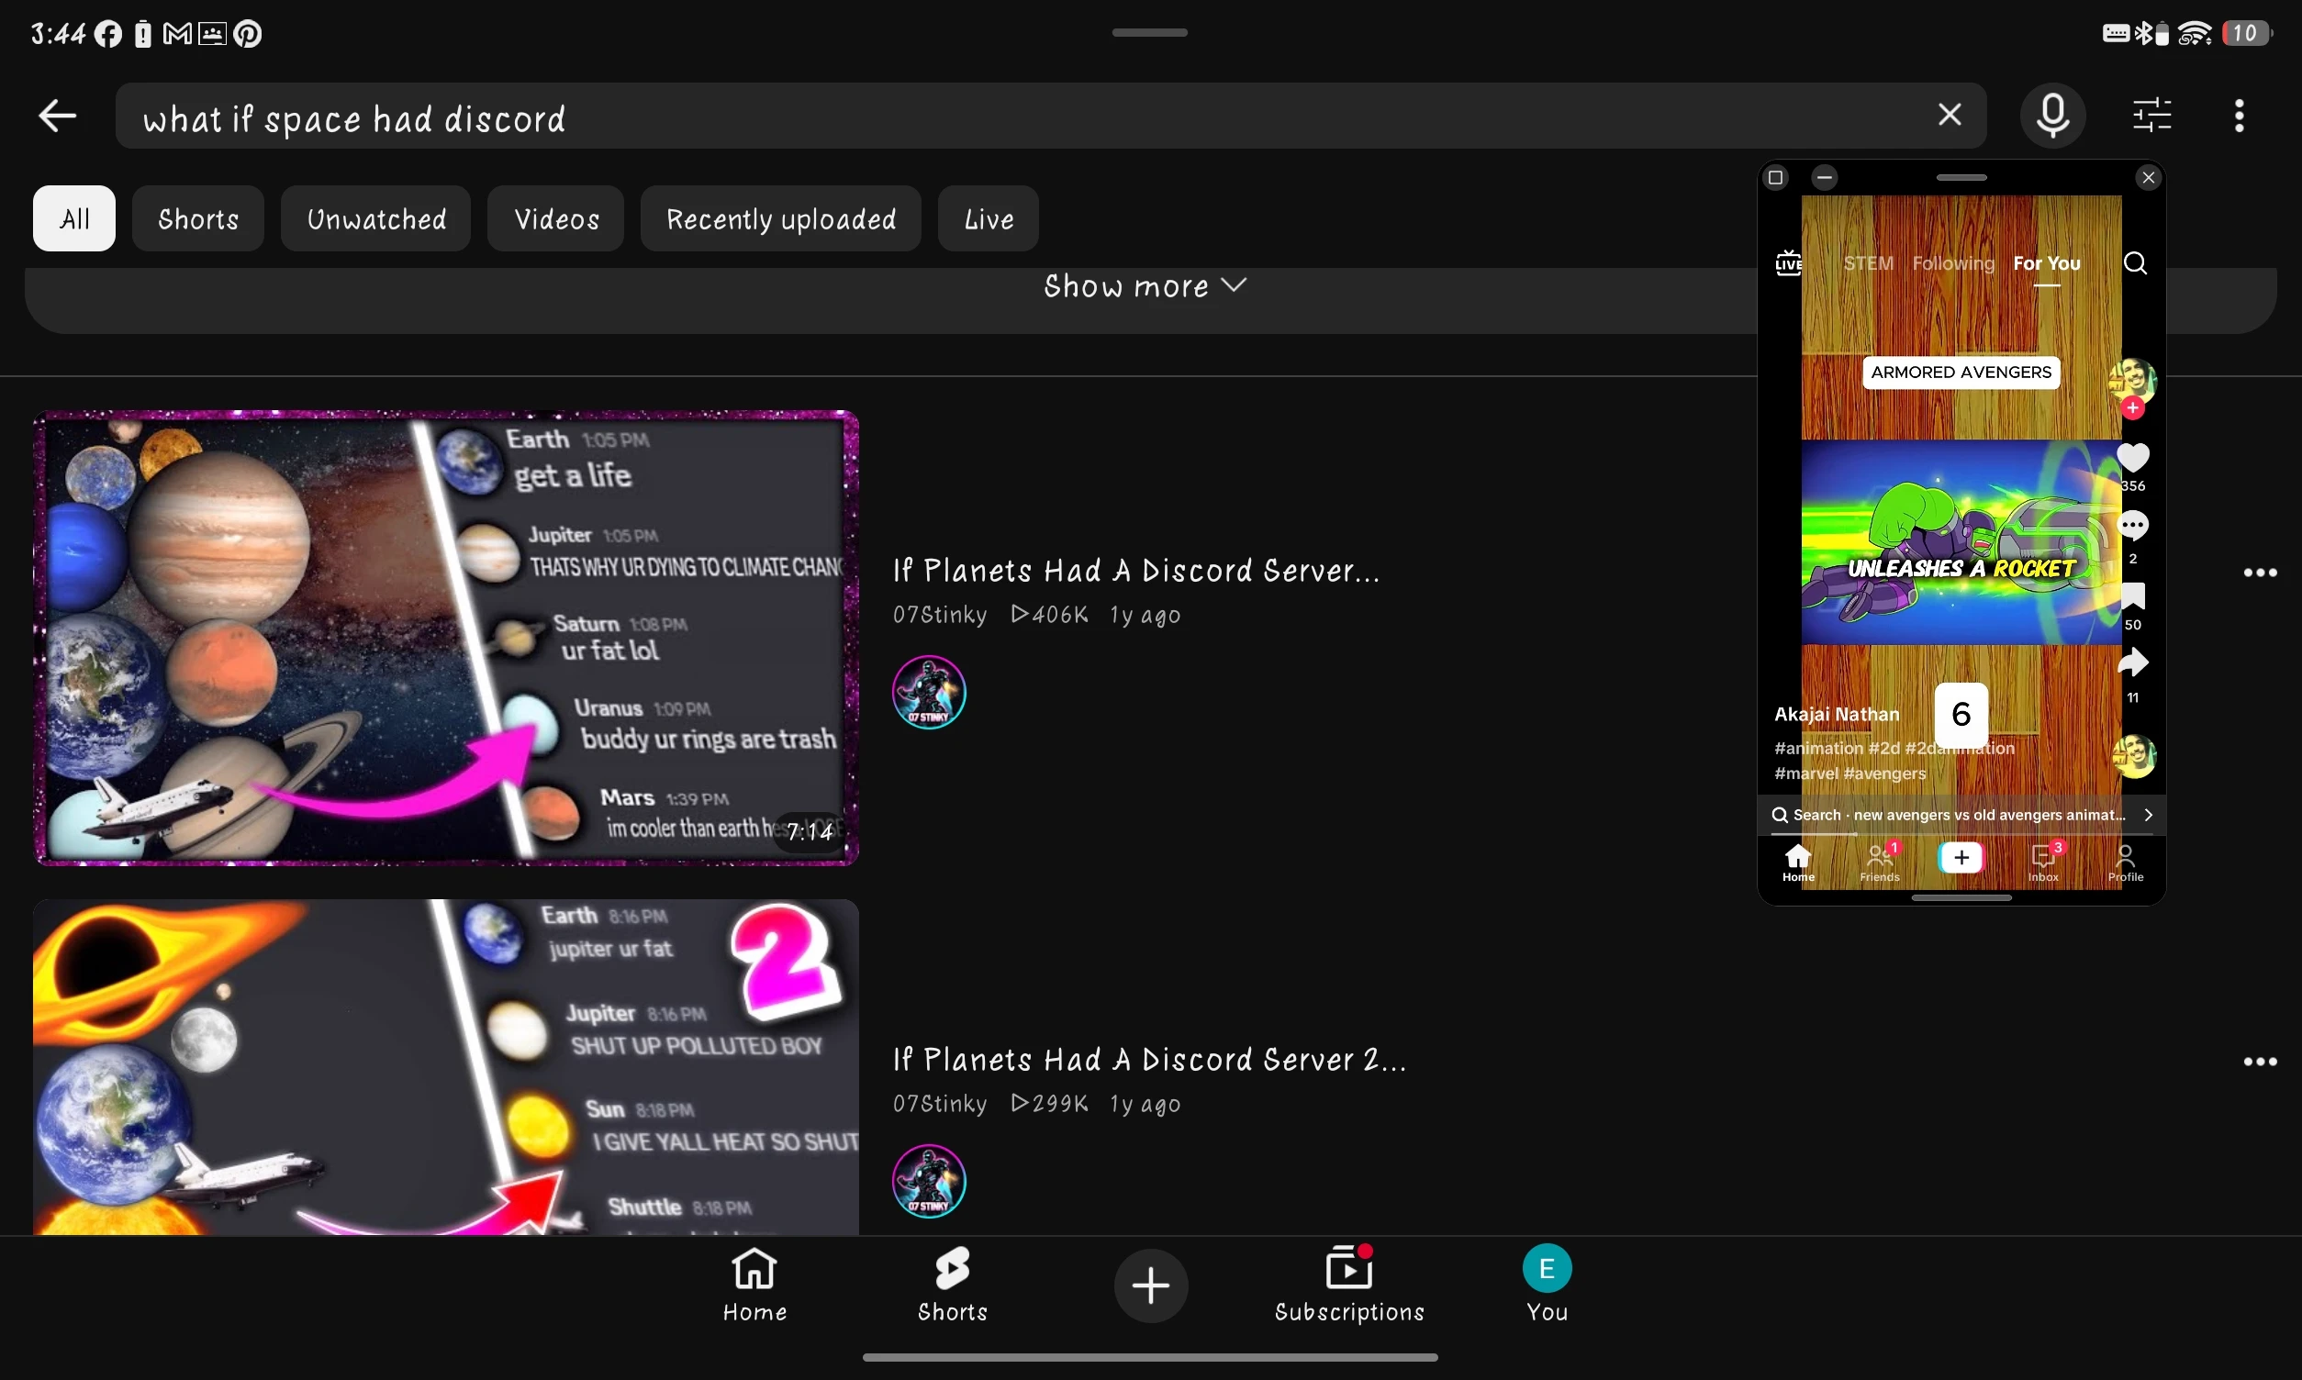Follow creator with red plus badge in TikTok
The image size is (2302, 1380).
(2133, 408)
